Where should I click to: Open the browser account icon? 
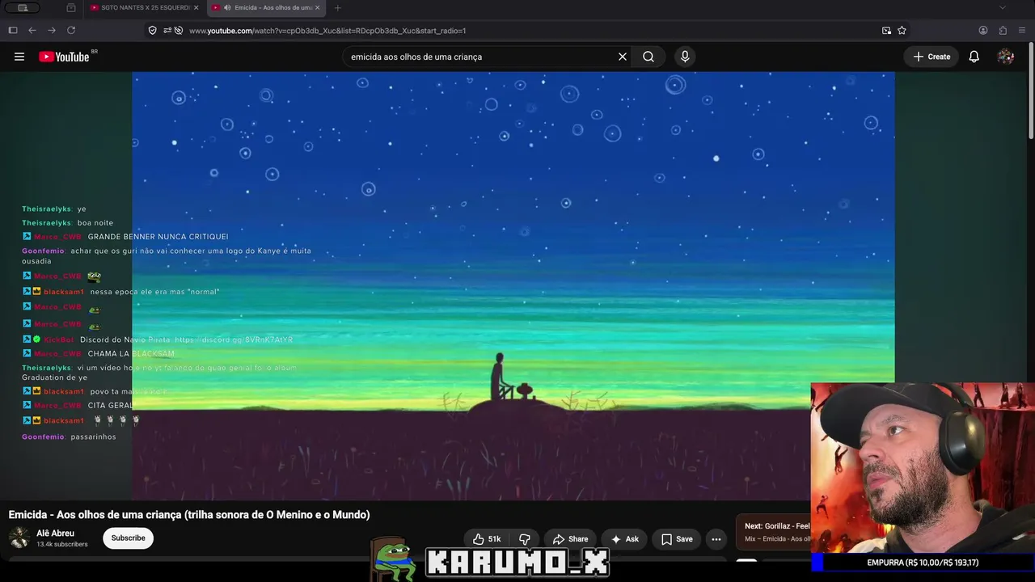983,31
